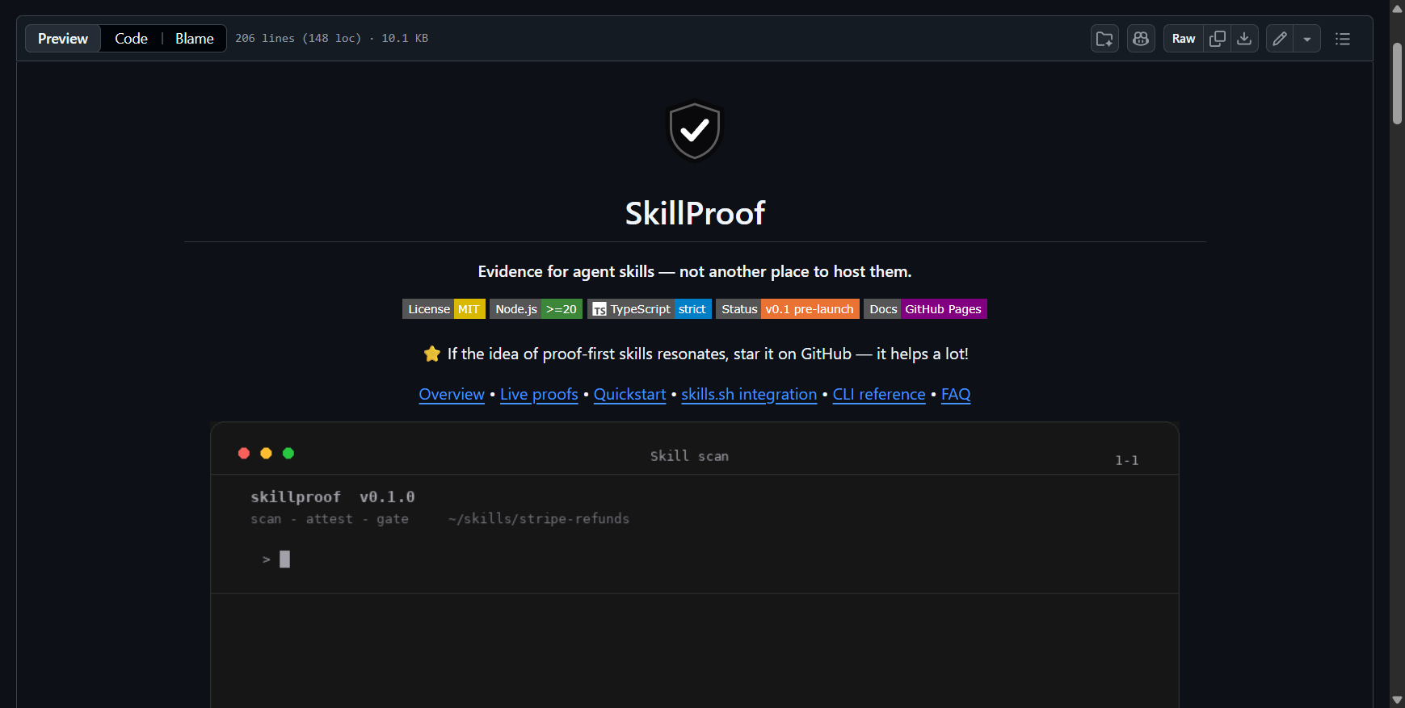Click the star emoji in the callout
Screen dimensions: 1405x708
pos(432,354)
